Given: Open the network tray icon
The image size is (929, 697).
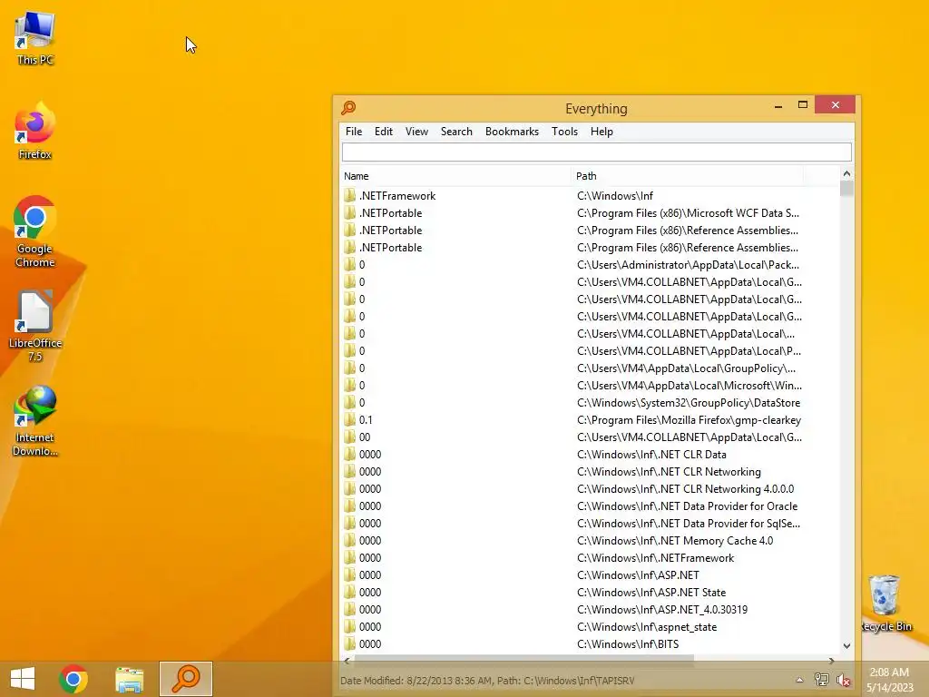Looking at the screenshot, I should [x=821, y=680].
